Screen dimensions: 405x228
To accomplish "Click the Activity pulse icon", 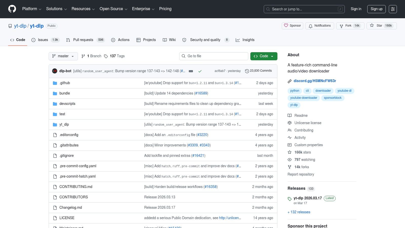I will coord(290,138).
